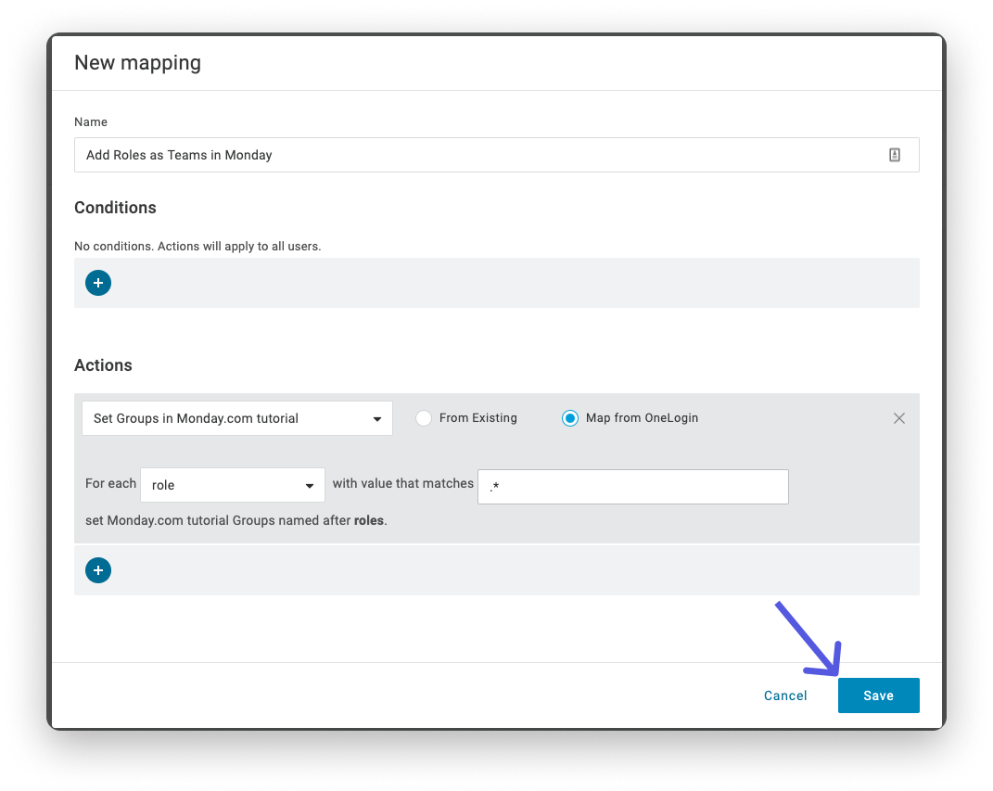Remove the Set Groups action row
The width and height of the screenshot is (993, 791).
(898, 418)
